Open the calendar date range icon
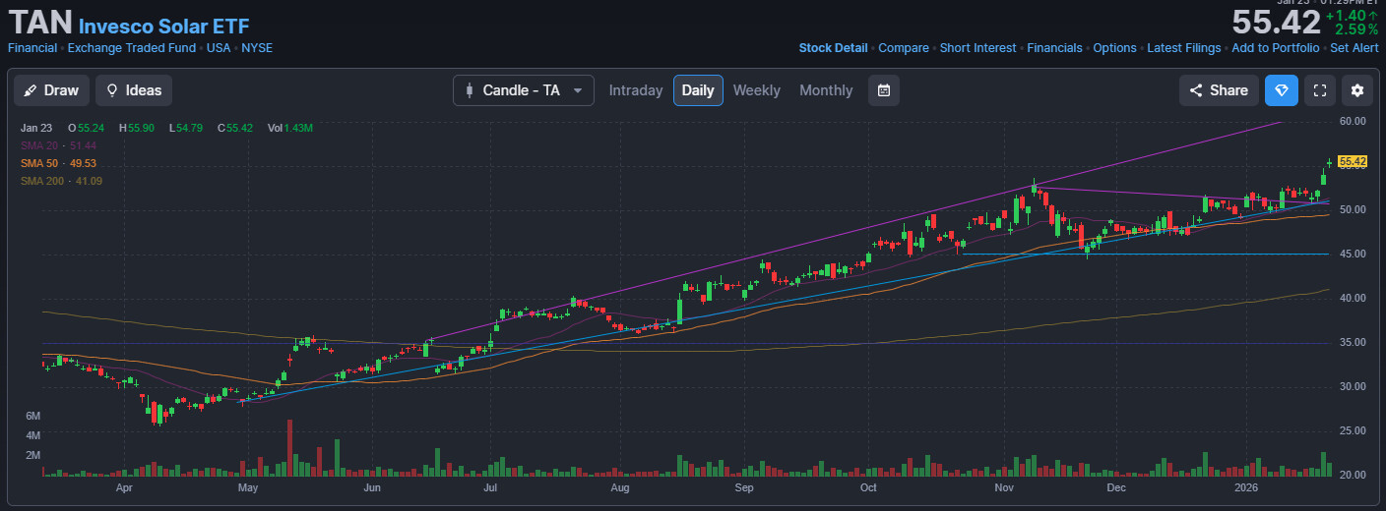Viewport: 1386px width, 511px height. point(883,90)
